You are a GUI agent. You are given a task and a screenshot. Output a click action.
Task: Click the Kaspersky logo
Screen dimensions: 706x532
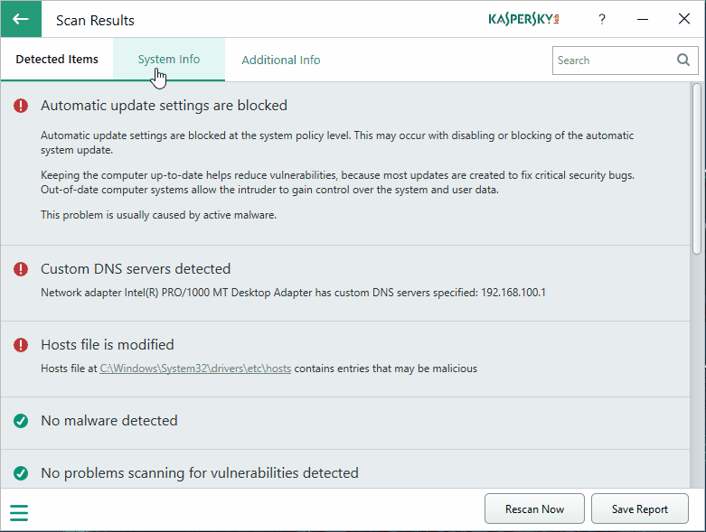tap(523, 19)
